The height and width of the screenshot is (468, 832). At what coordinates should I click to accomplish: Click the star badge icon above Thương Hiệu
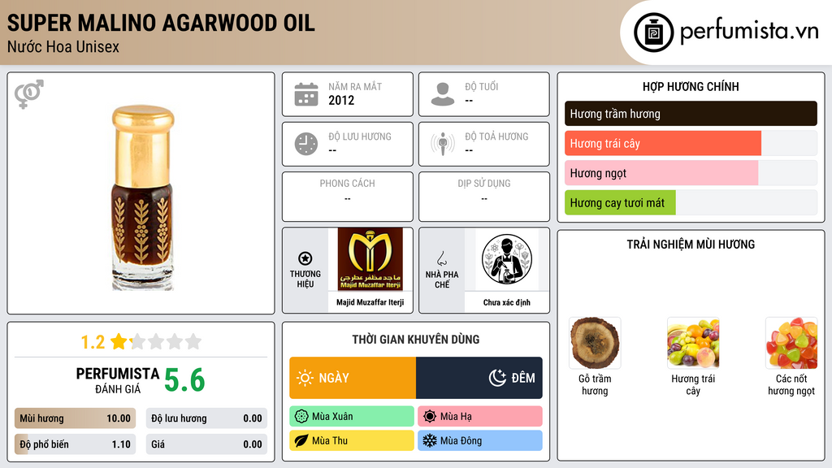(305, 258)
